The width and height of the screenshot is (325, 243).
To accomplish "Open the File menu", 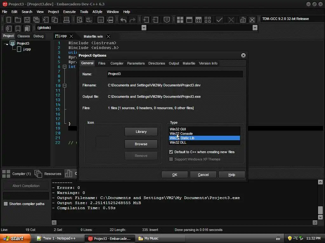I will (4, 12).
